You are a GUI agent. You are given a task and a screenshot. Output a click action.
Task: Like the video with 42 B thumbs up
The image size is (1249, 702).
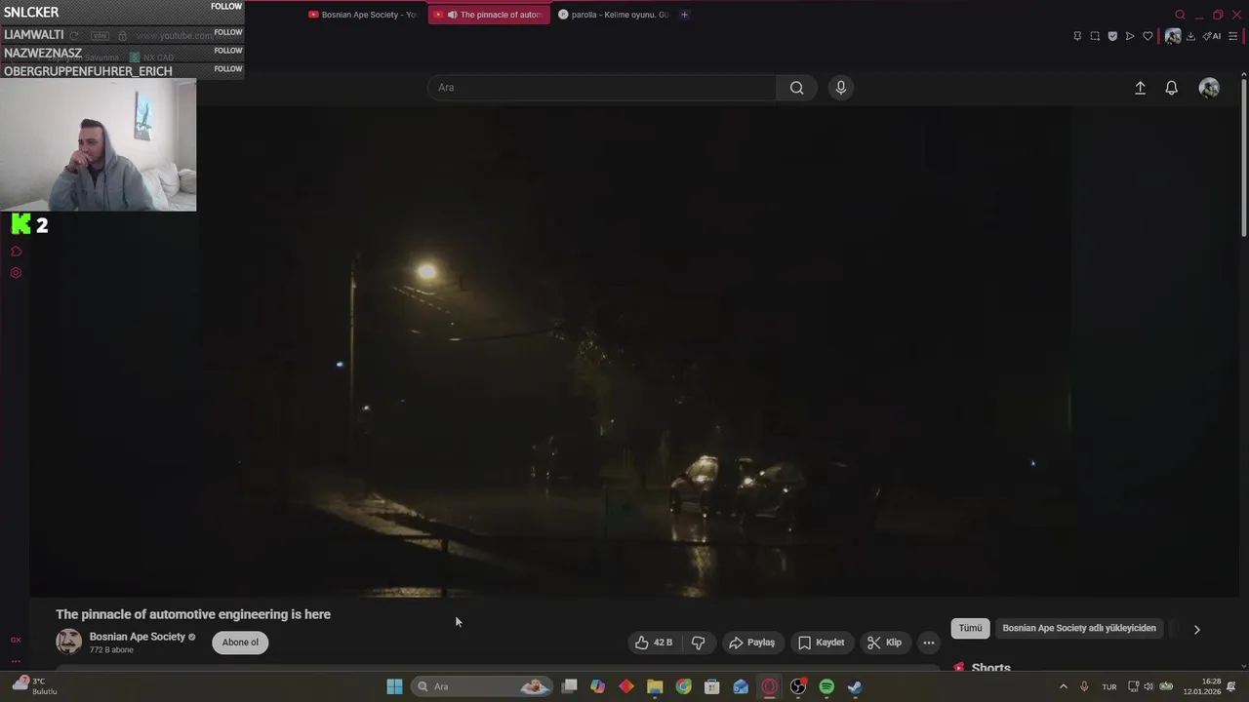click(653, 643)
